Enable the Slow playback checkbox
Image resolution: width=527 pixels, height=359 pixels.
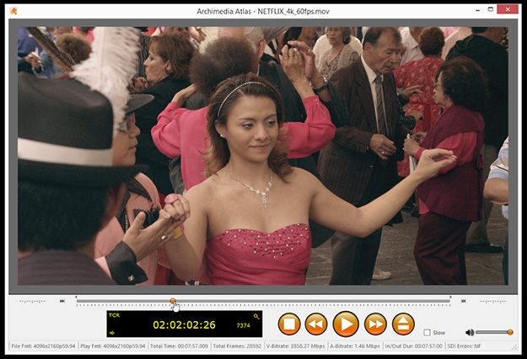tap(428, 333)
